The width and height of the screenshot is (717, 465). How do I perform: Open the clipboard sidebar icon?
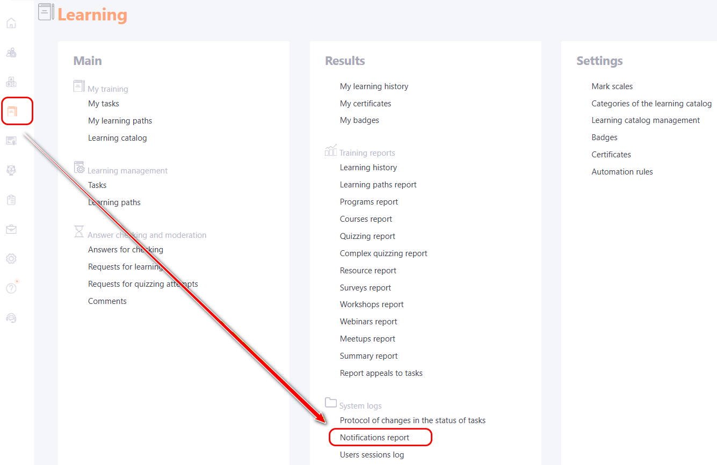11,200
